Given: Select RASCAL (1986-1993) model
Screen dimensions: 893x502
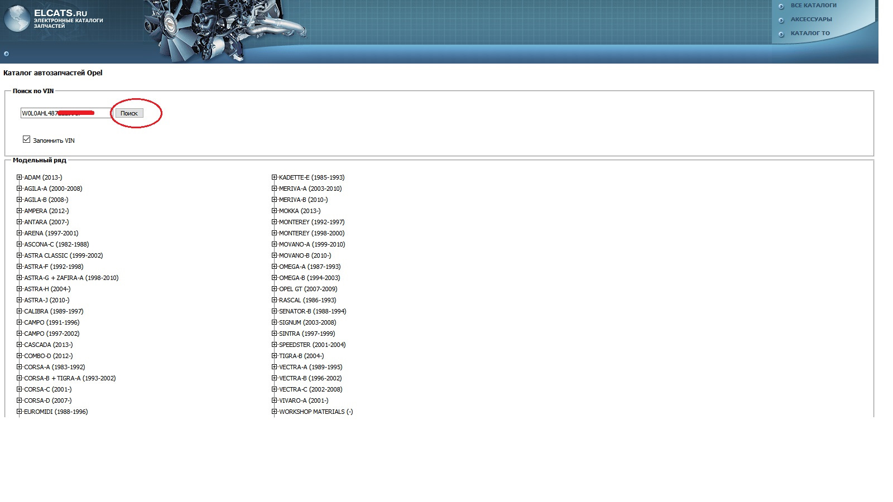Looking at the screenshot, I should [x=308, y=300].
